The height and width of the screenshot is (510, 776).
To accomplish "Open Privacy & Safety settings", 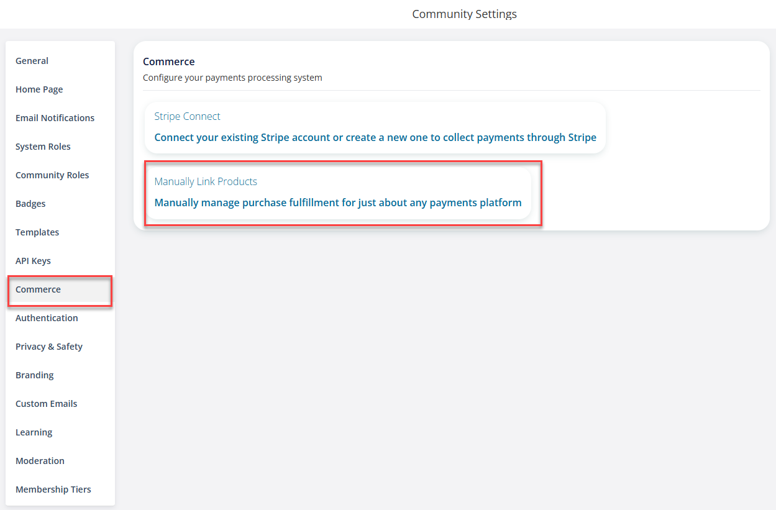I will 49,347.
